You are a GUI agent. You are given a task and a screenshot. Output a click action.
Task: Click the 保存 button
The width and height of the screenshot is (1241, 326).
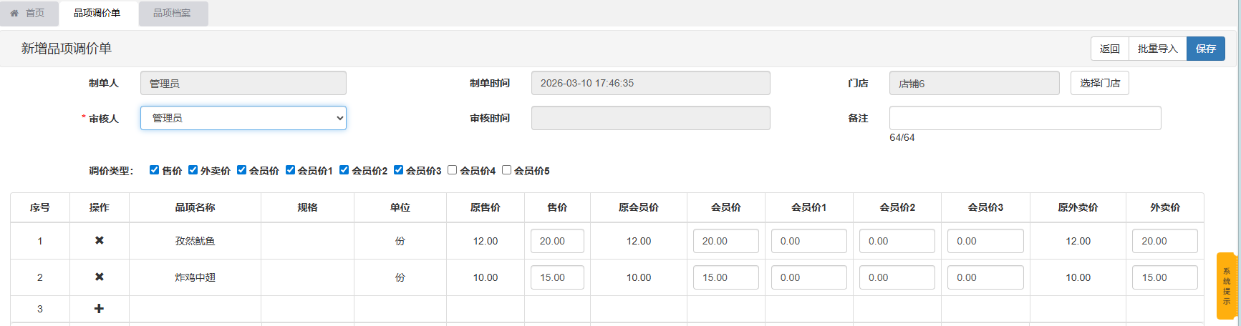[x=1205, y=49]
